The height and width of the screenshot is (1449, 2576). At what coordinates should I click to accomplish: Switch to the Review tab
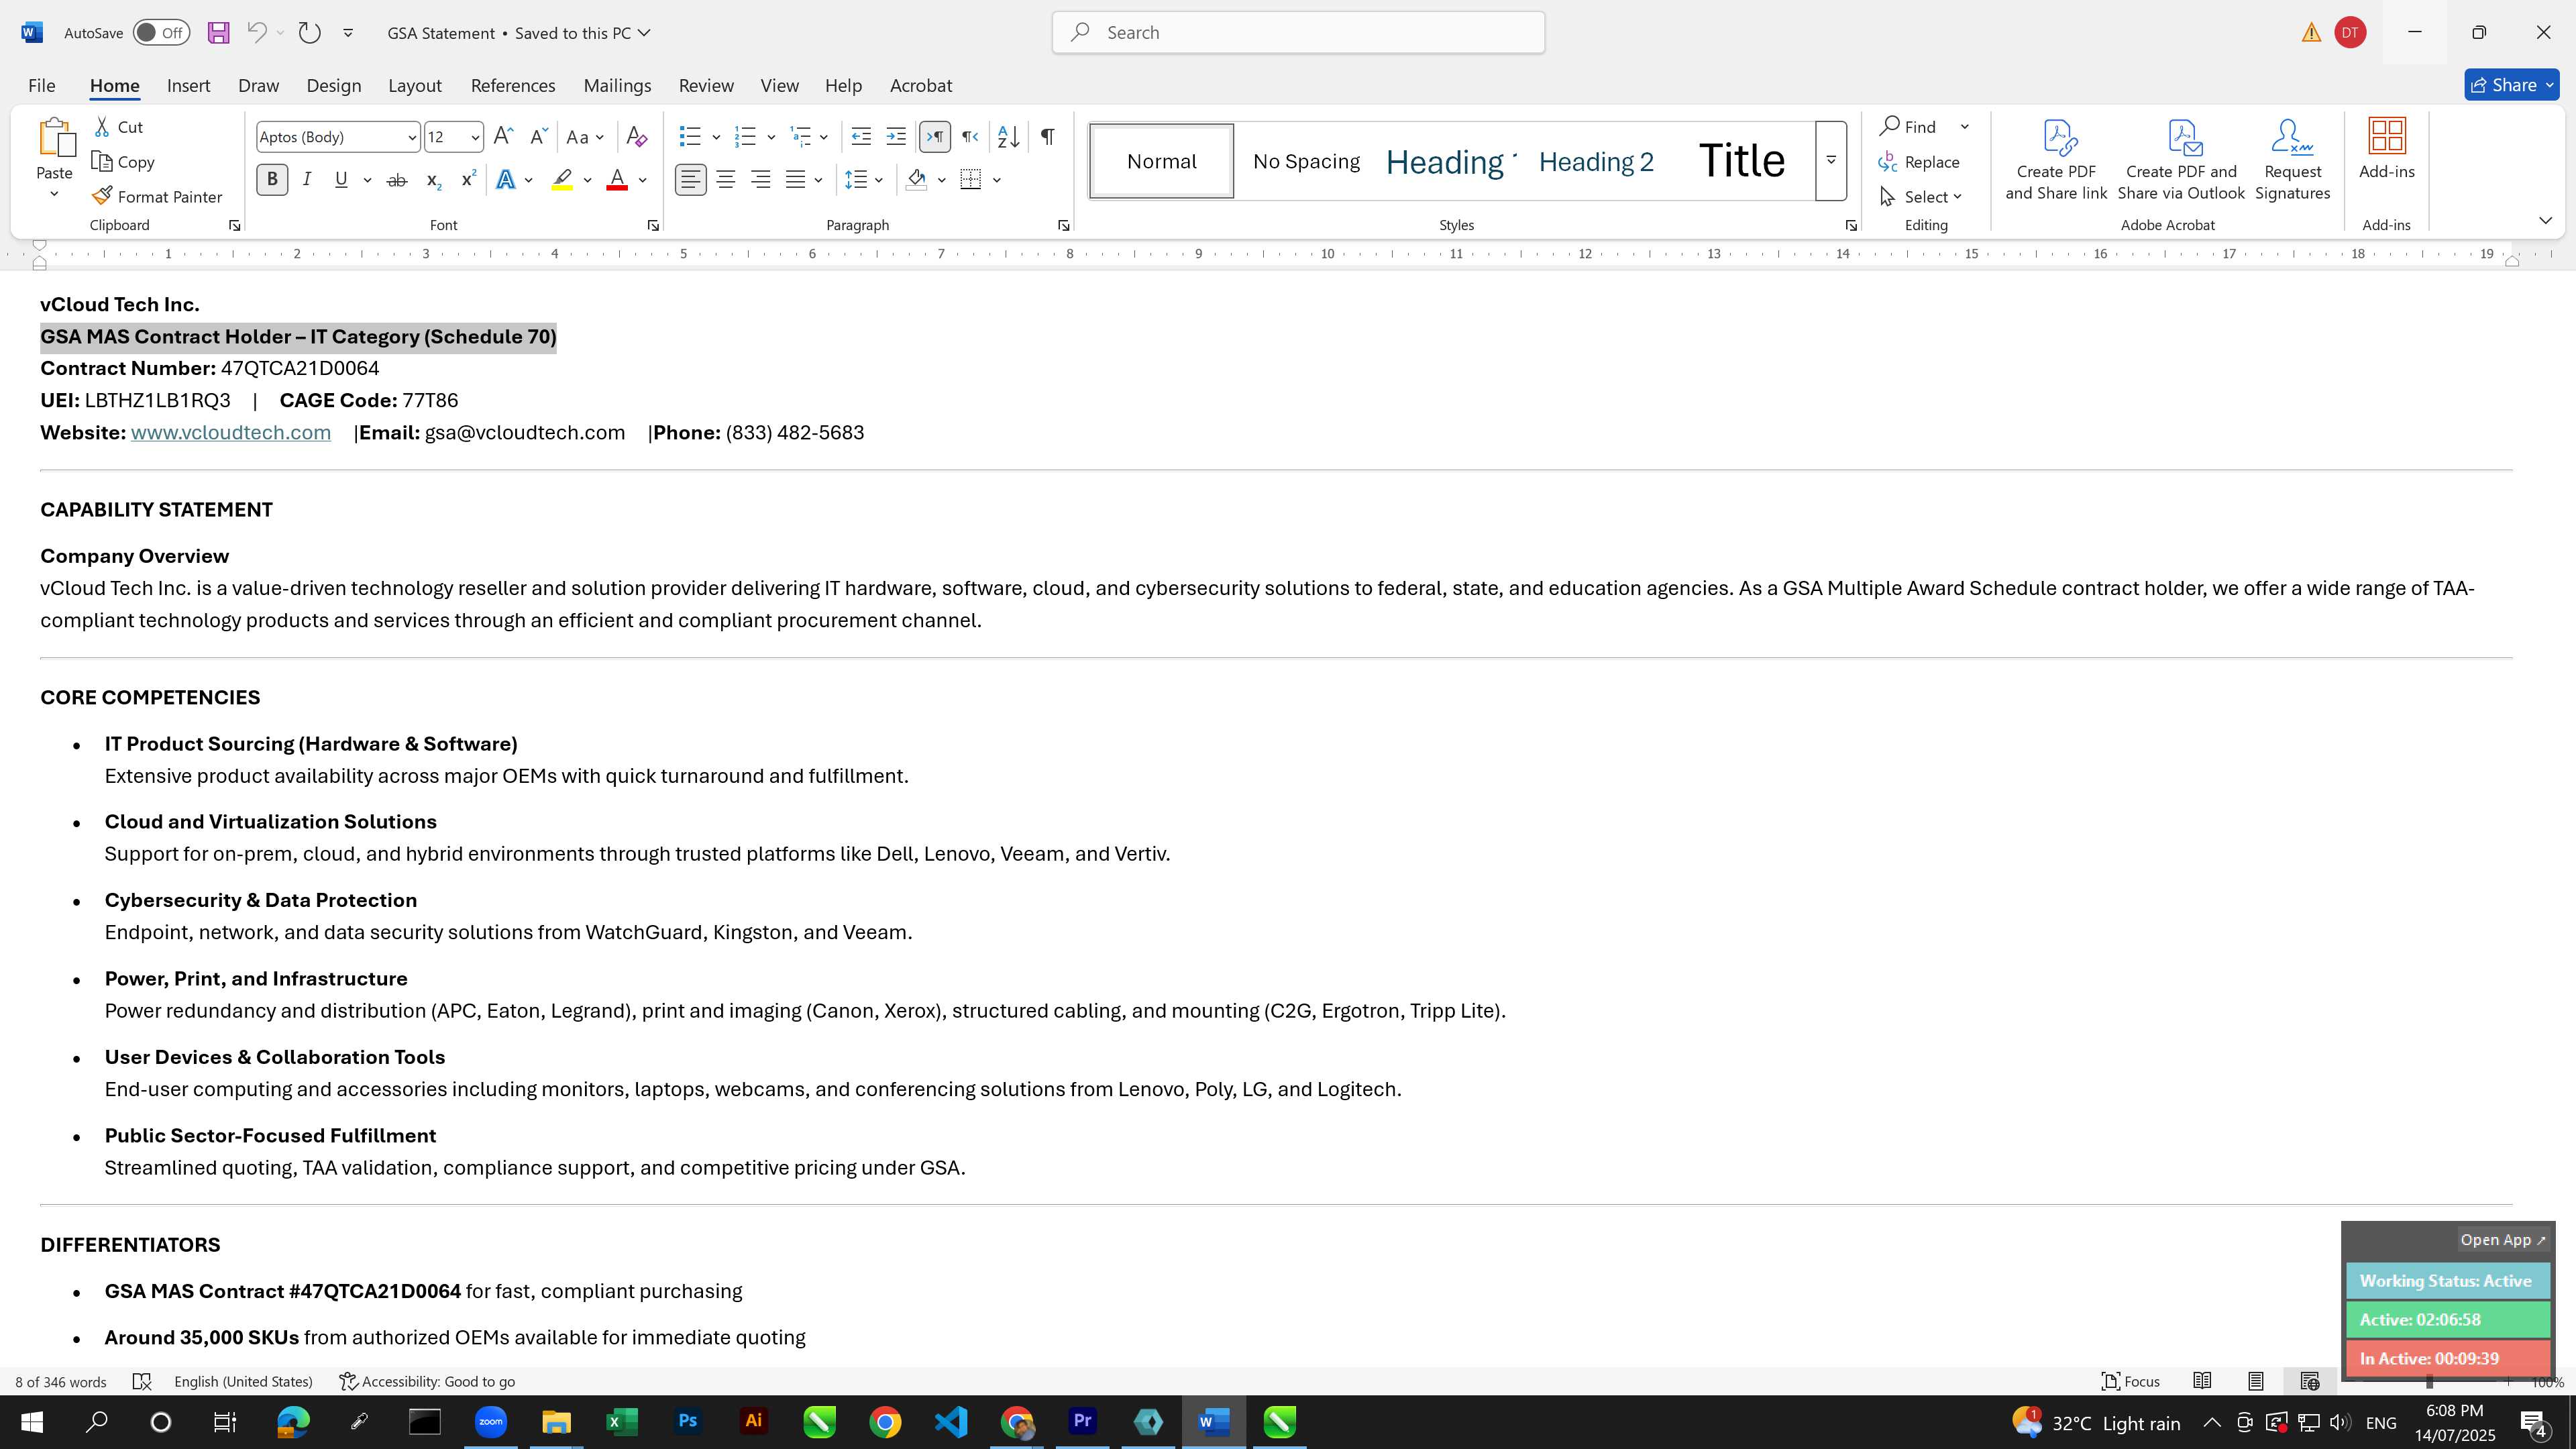click(706, 86)
